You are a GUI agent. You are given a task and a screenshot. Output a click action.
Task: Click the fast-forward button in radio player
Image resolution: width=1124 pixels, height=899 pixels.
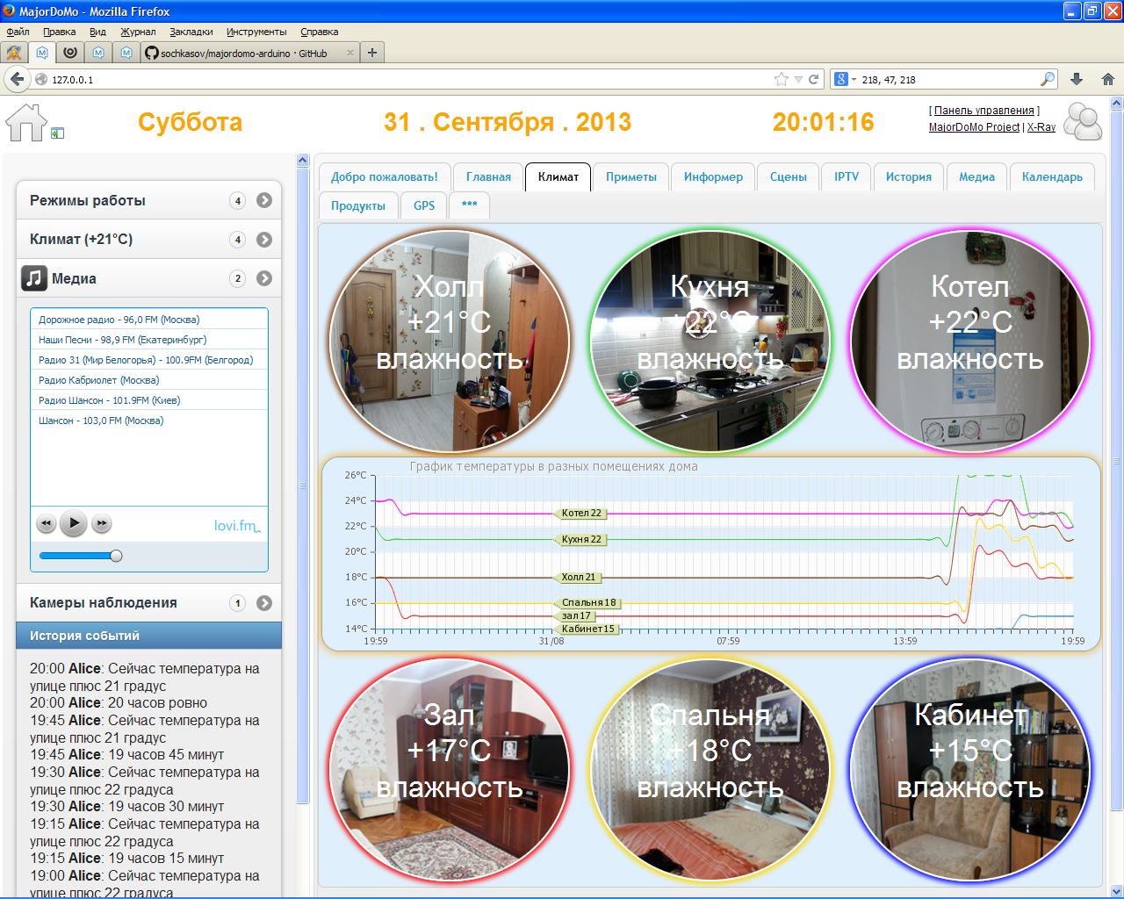pyautogui.click(x=102, y=524)
